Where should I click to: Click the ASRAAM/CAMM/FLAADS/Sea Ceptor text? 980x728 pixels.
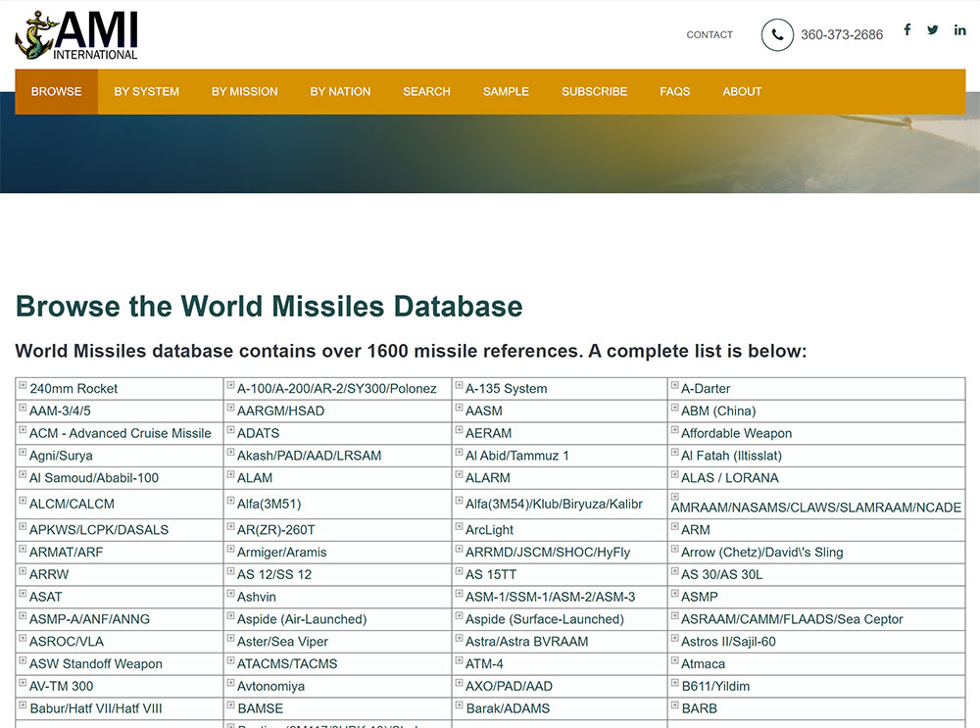coord(792,619)
